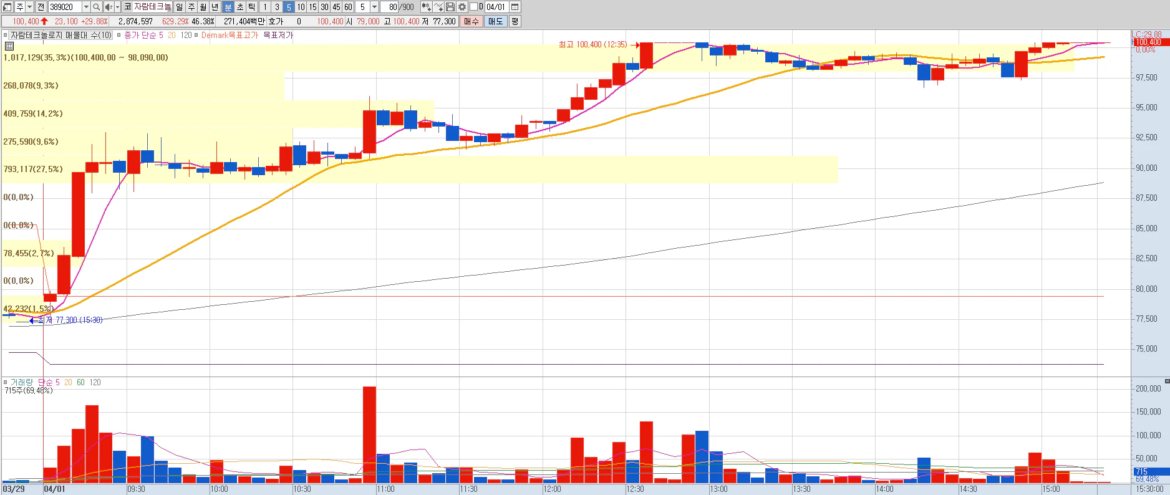Expand the interval value 5 dropdown
Screen dimensions: 1170x495
pos(374,7)
